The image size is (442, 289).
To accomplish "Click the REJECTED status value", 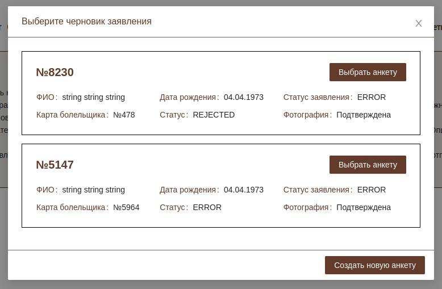I will [214, 115].
